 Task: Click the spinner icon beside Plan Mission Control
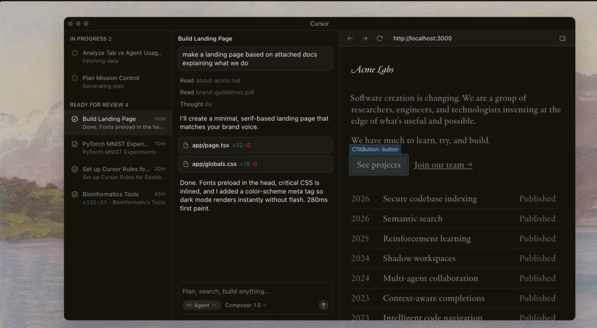pos(75,78)
